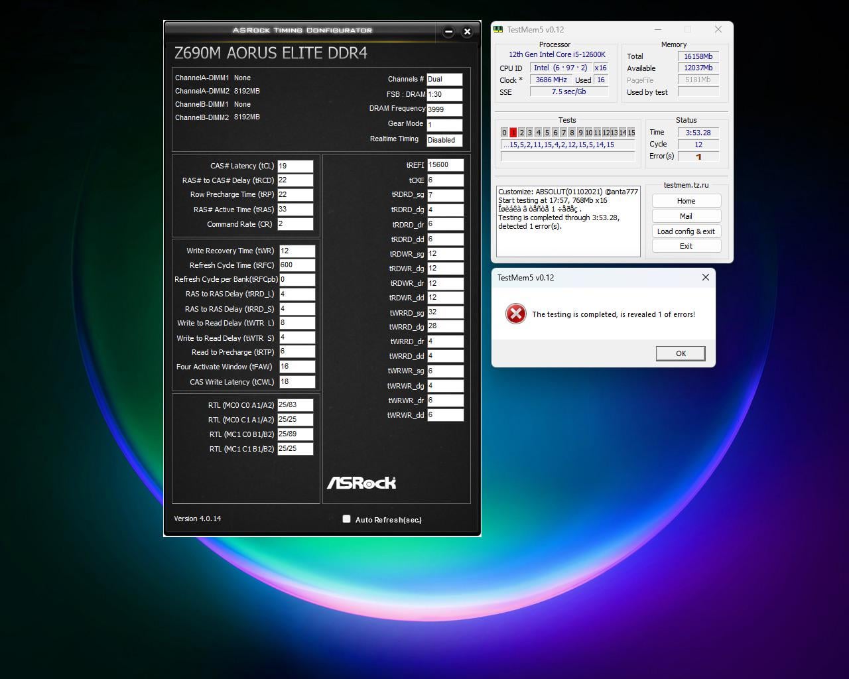Click the Mail button in TestMem5
Viewport: 849px width, 679px height.
[x=686, y=216]
